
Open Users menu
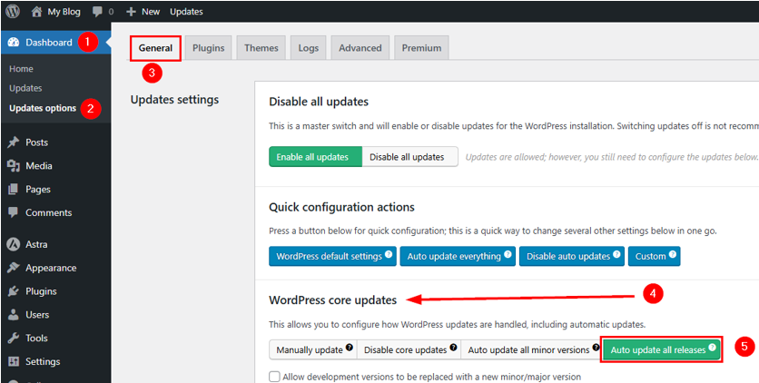point(55,314)
